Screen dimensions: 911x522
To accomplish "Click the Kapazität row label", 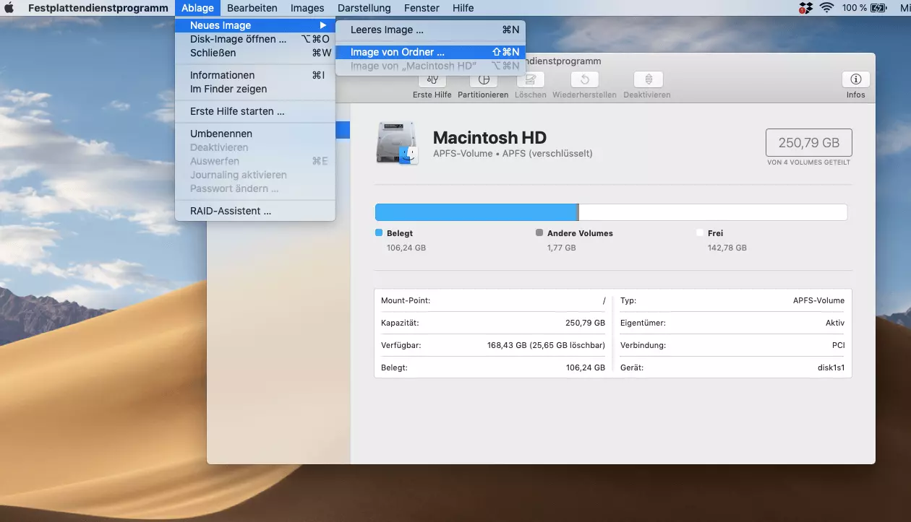I will [x=400, y=323].
